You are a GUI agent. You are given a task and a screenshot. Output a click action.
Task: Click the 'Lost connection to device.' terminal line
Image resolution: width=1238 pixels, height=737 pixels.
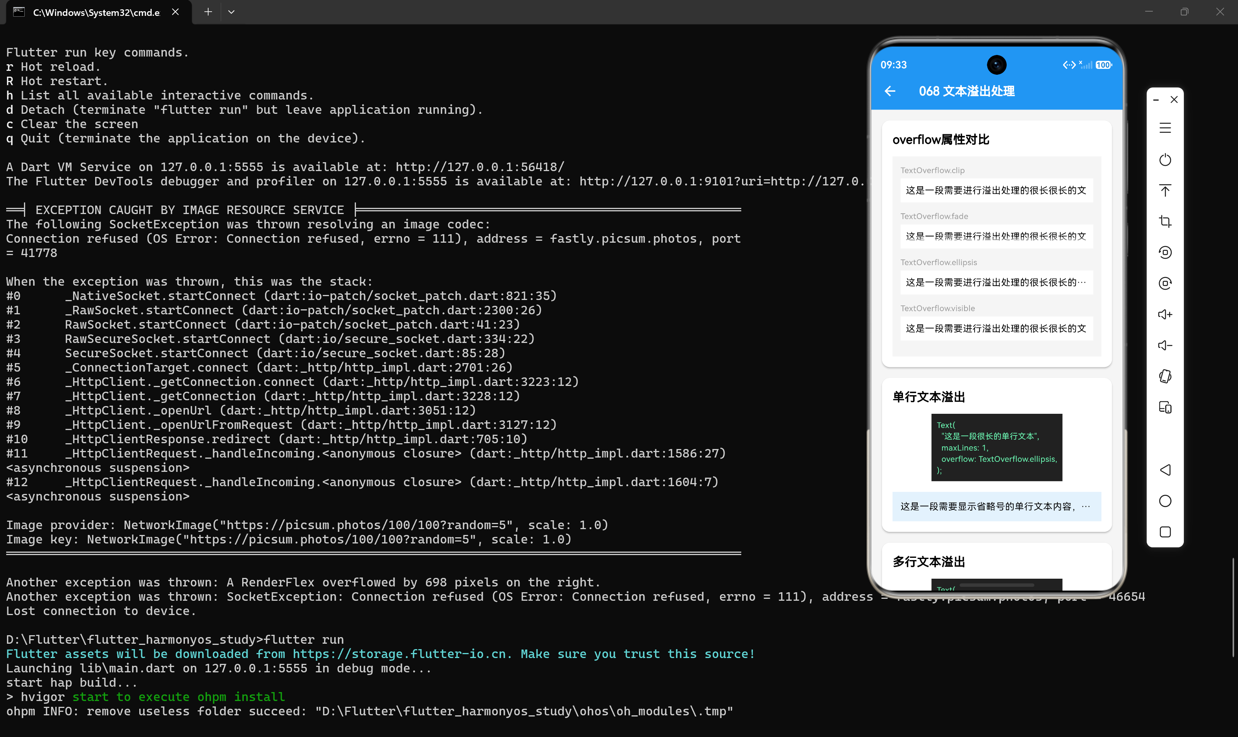click(x=101, y=611)
